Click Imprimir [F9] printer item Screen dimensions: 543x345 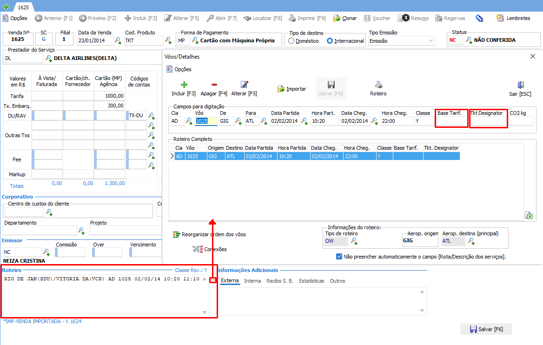coord(307,18)
